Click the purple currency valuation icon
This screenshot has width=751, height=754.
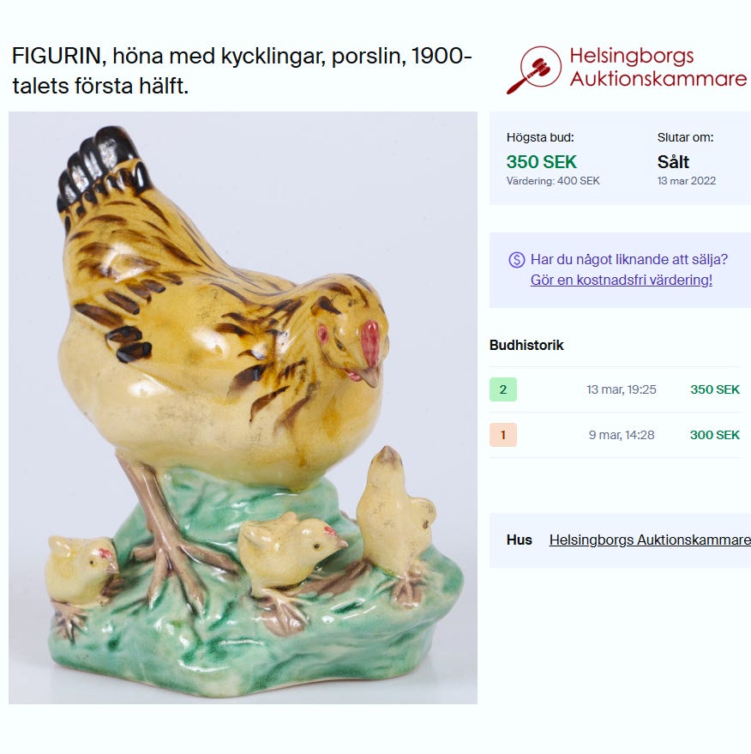(x=516, y=260)
